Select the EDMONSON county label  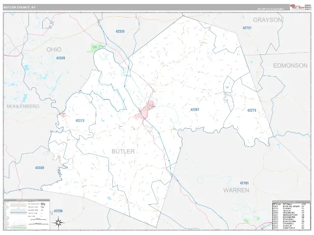pyautogui.click(x=290, y=66)
